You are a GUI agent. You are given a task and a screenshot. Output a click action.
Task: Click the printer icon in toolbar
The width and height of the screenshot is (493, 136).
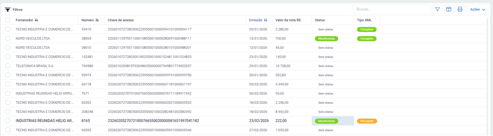[460, 9]
